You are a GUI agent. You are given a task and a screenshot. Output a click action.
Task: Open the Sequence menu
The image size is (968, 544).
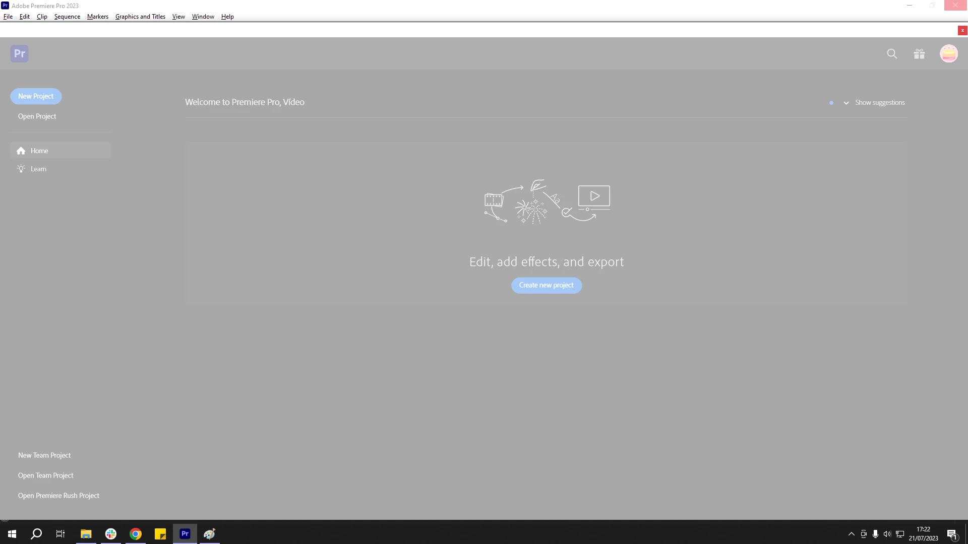click(67, 17)
